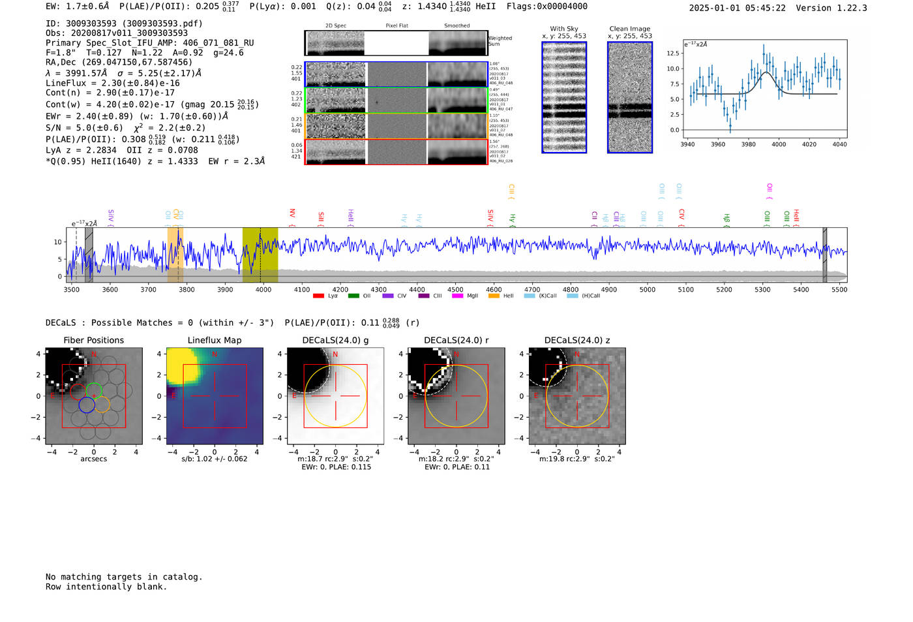Click the CIV purple legend swatch
The height and width of the screenshot is (622, 913).
pos(388,296)
